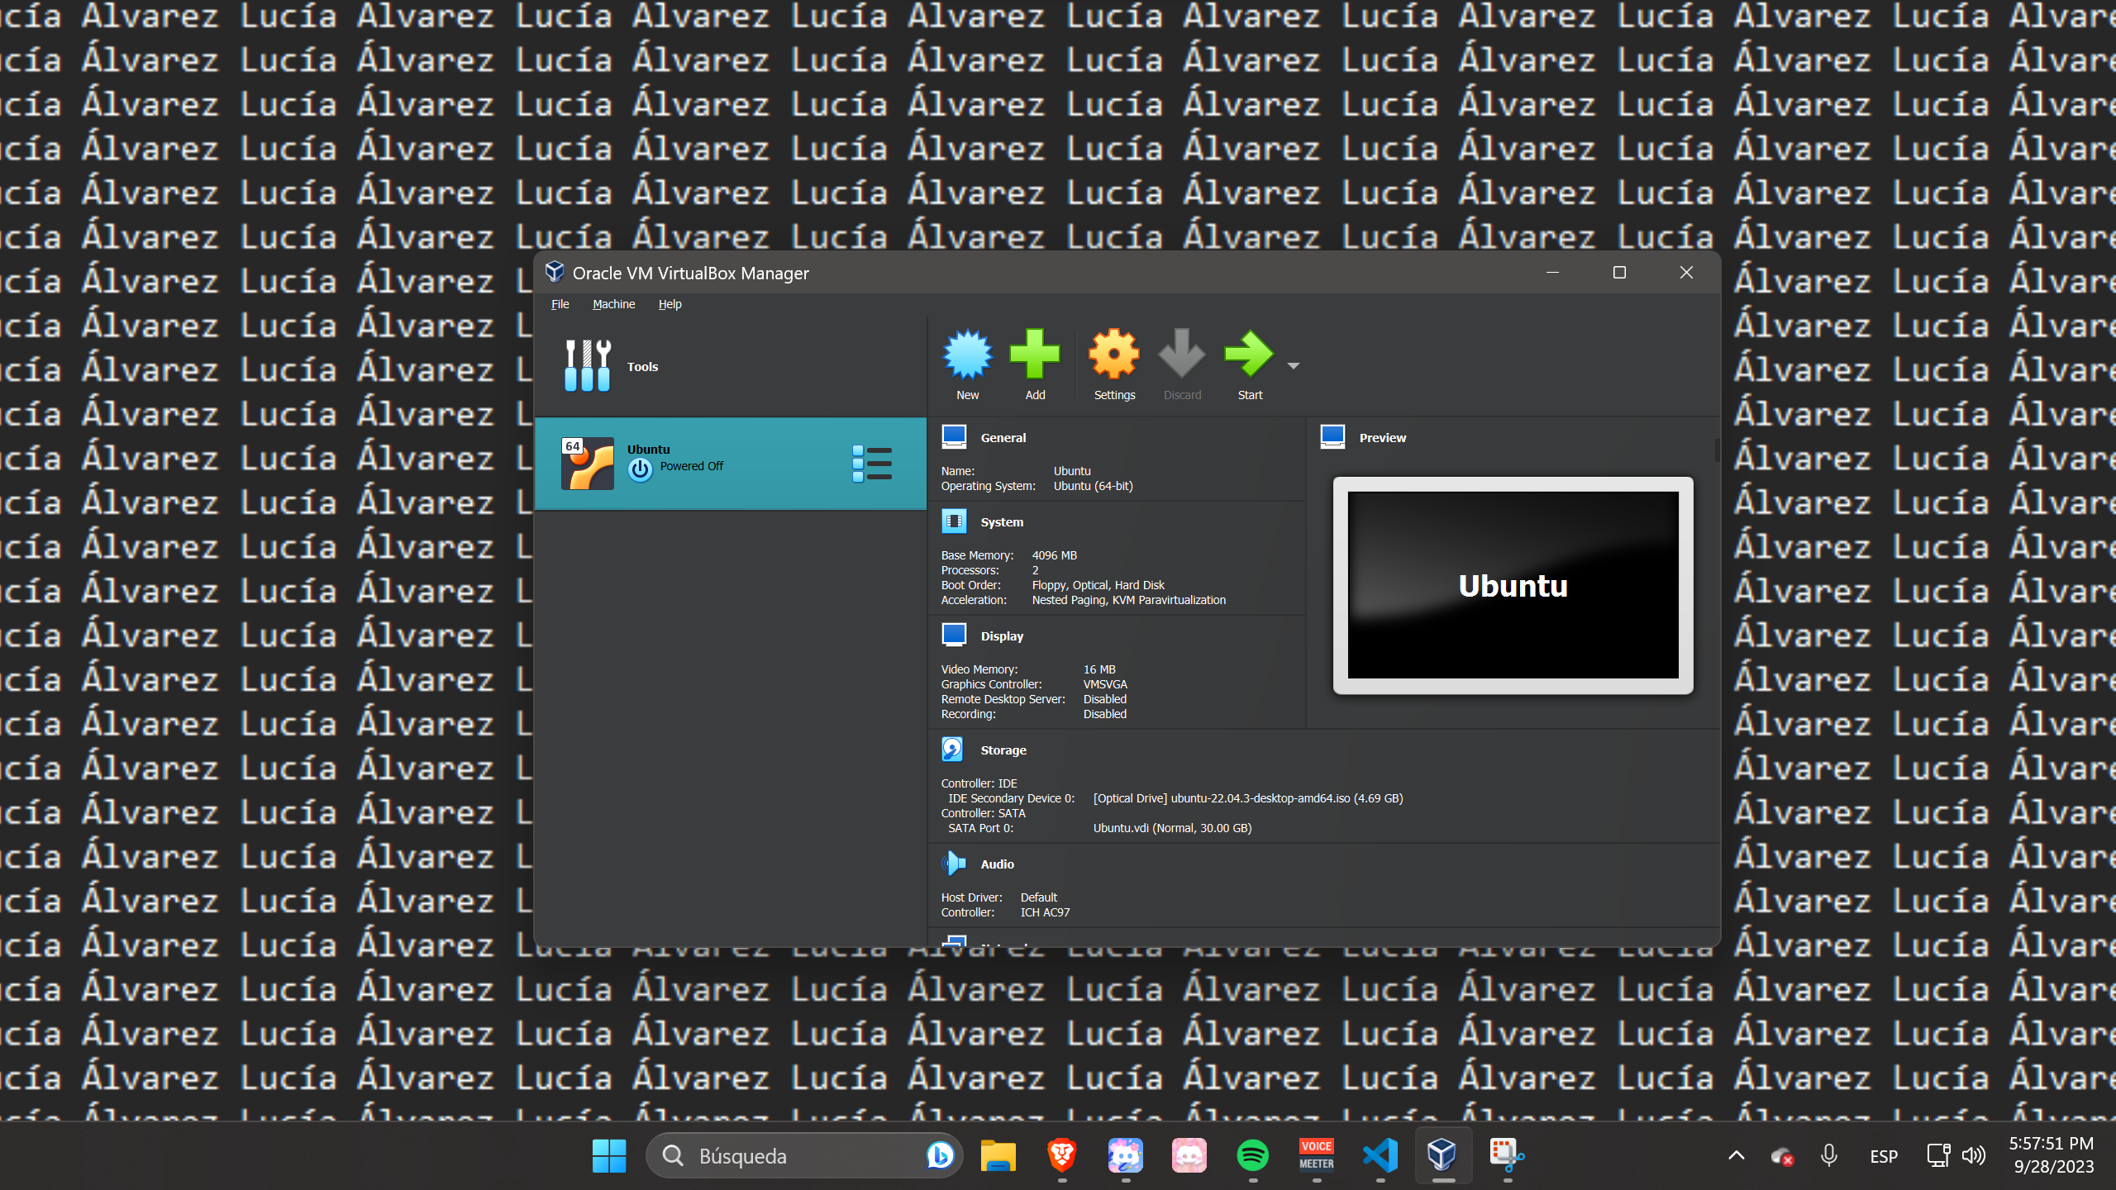The height and width of the screenshot is (1190, 2116).
Task: Select the Tools icon in sidebar
Action: coord(587,366)
